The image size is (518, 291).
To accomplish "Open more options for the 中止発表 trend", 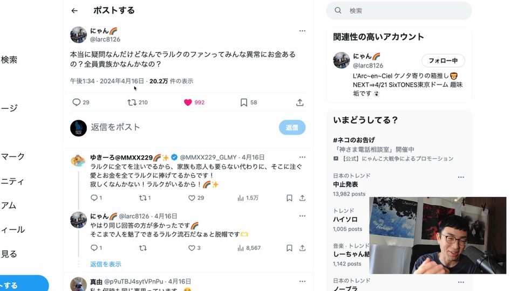I will click(x=461, y=177).
